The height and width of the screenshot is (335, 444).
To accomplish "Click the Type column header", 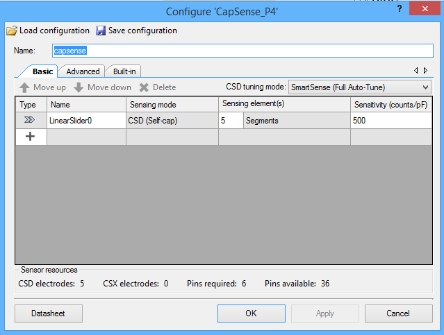I will pos(31,105).
